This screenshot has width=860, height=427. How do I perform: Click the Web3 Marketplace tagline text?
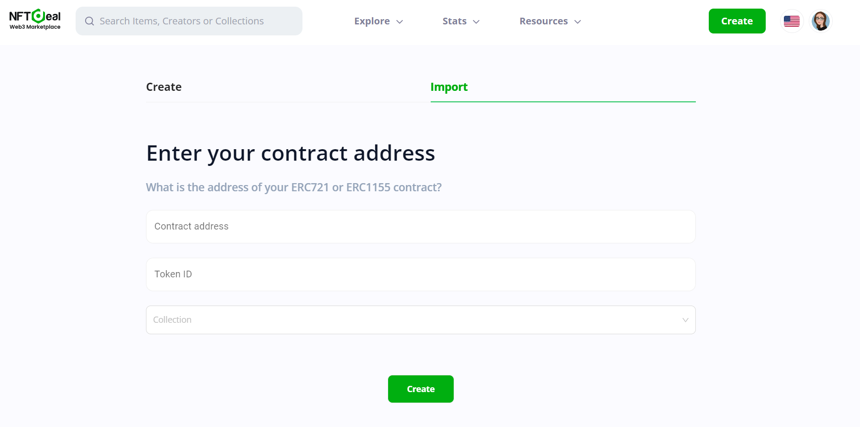pyautogui.click(x=35, y=27)
